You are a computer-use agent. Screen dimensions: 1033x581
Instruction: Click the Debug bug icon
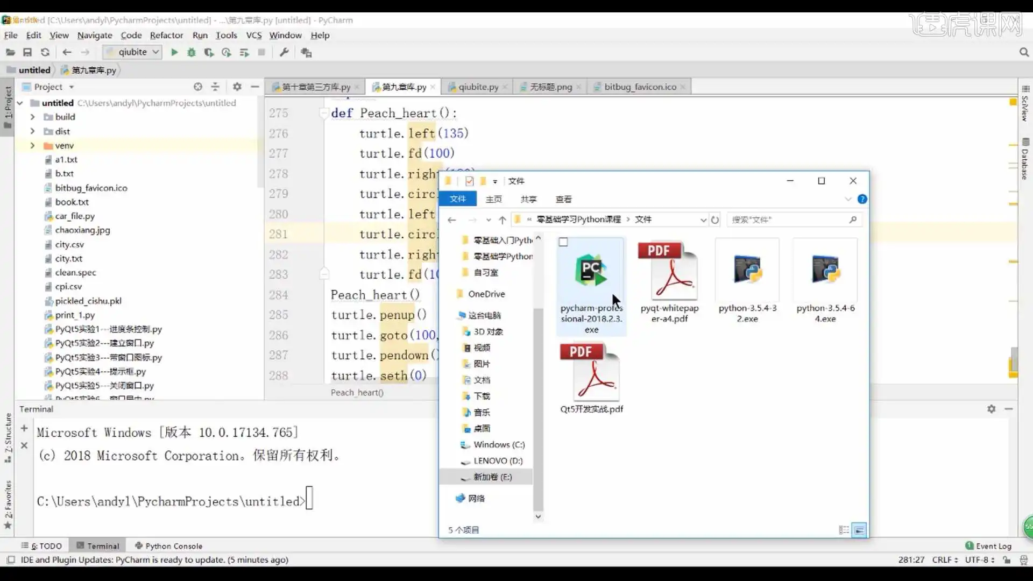tap(191, 52)
